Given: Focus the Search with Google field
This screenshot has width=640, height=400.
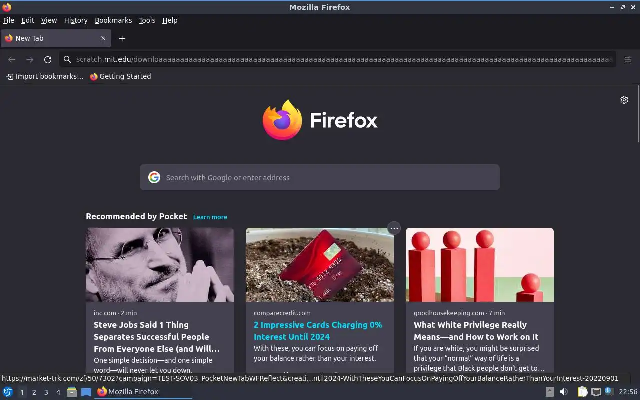Looking at the screenshot, I should point(320,177).
